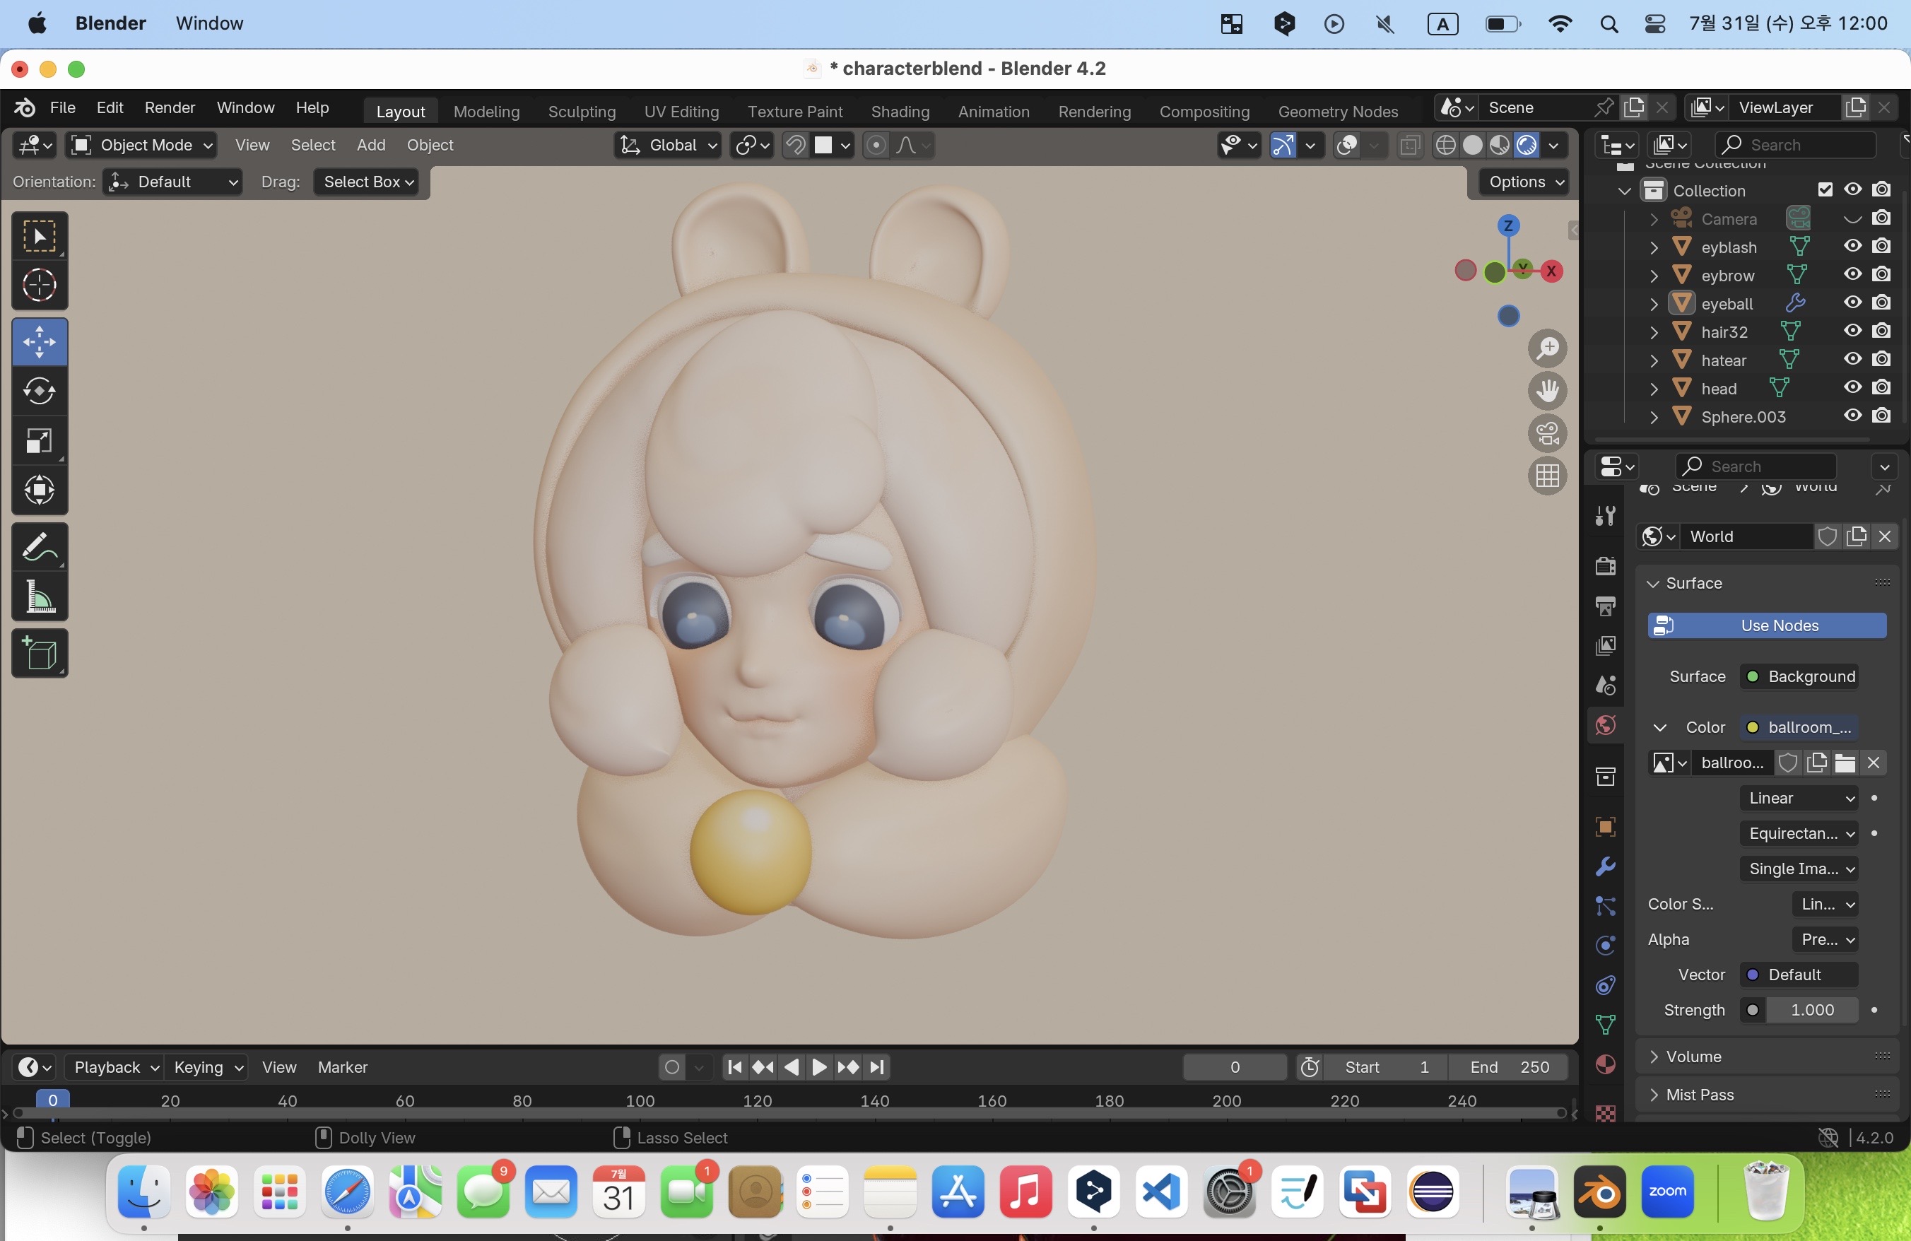Expand the eyeball tree item
This screenshot has width=1911, height=1241.
point(1654,304)
